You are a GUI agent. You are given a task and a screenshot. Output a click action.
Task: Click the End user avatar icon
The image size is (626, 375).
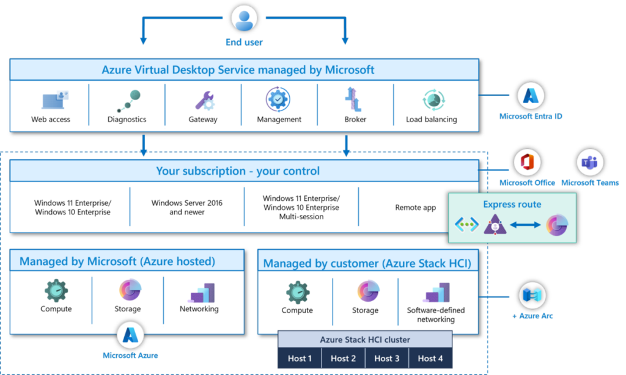pyautogui.click(x=244, y=18)
